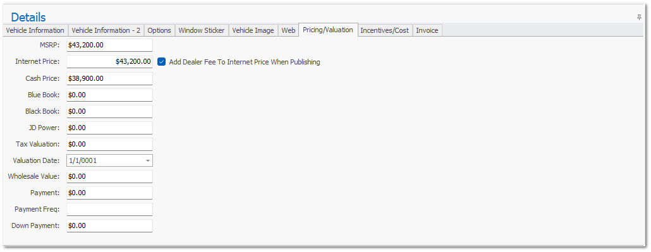
Task: Select the Pricing/Valuation tab
Action: tap(328, 30)
